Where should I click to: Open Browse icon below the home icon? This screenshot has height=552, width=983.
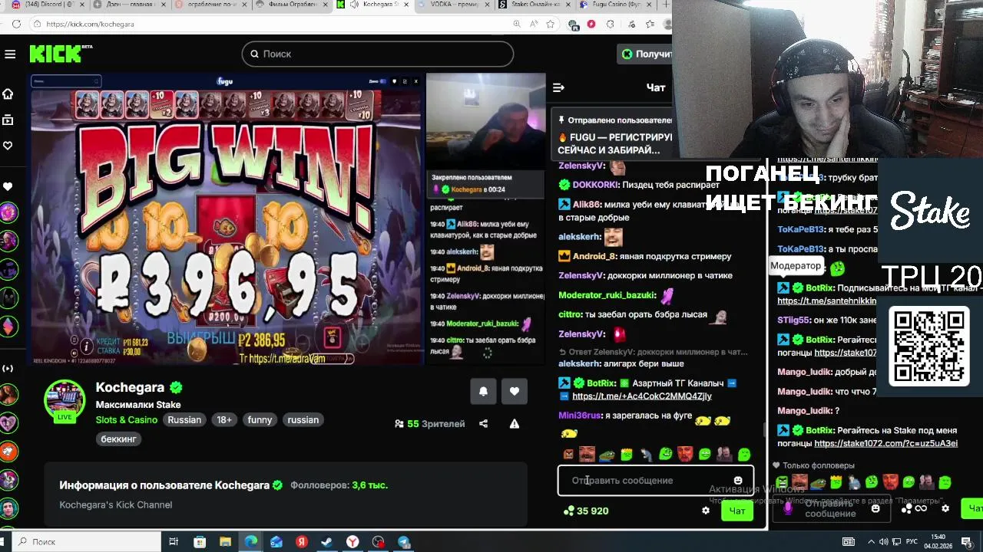8,120
